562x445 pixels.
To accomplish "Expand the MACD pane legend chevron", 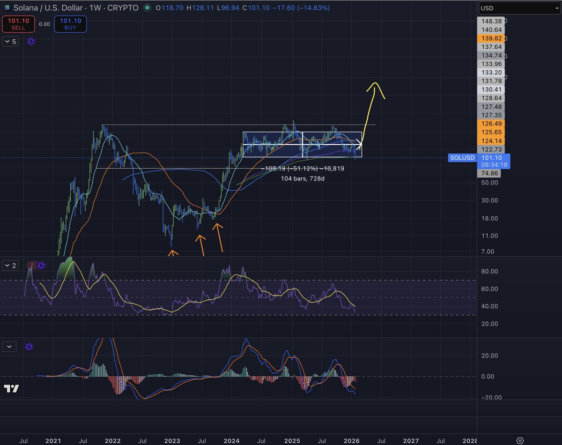I will tap(10, 347).
